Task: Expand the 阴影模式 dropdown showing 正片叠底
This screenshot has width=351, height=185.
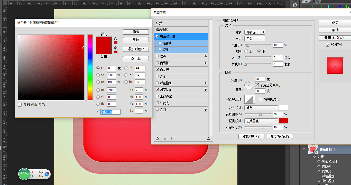Action: pos(261,121)
